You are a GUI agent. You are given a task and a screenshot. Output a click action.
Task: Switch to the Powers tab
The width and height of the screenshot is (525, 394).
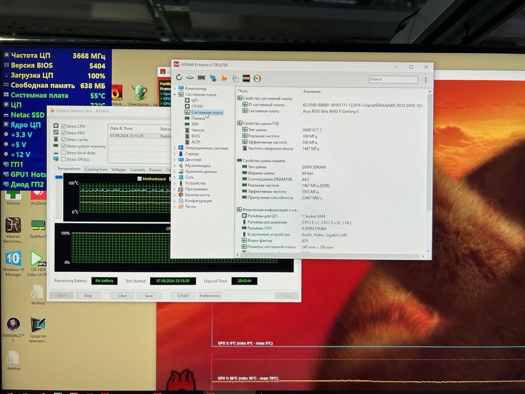pyautogui.click(x=155, y=170)
